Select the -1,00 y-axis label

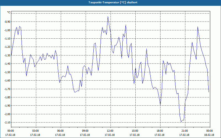coord(7,30)
